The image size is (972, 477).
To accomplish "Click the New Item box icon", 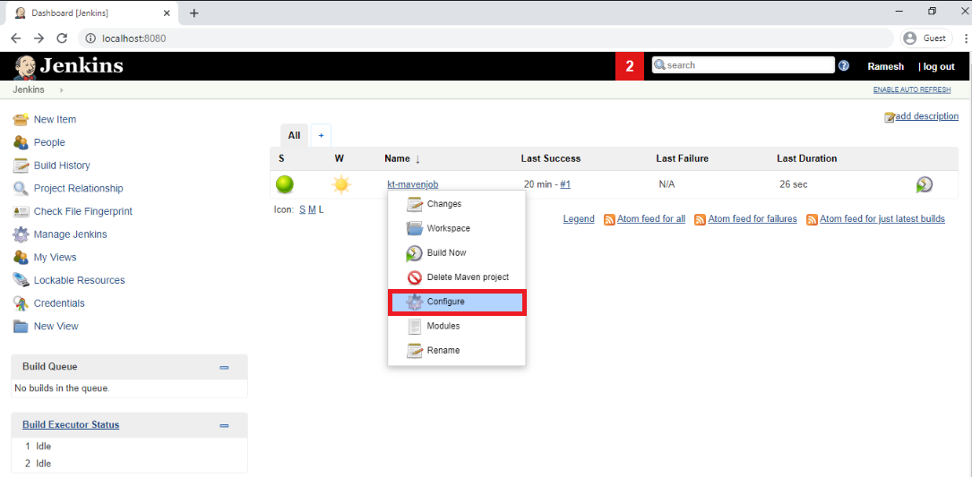I will point(22,119).
